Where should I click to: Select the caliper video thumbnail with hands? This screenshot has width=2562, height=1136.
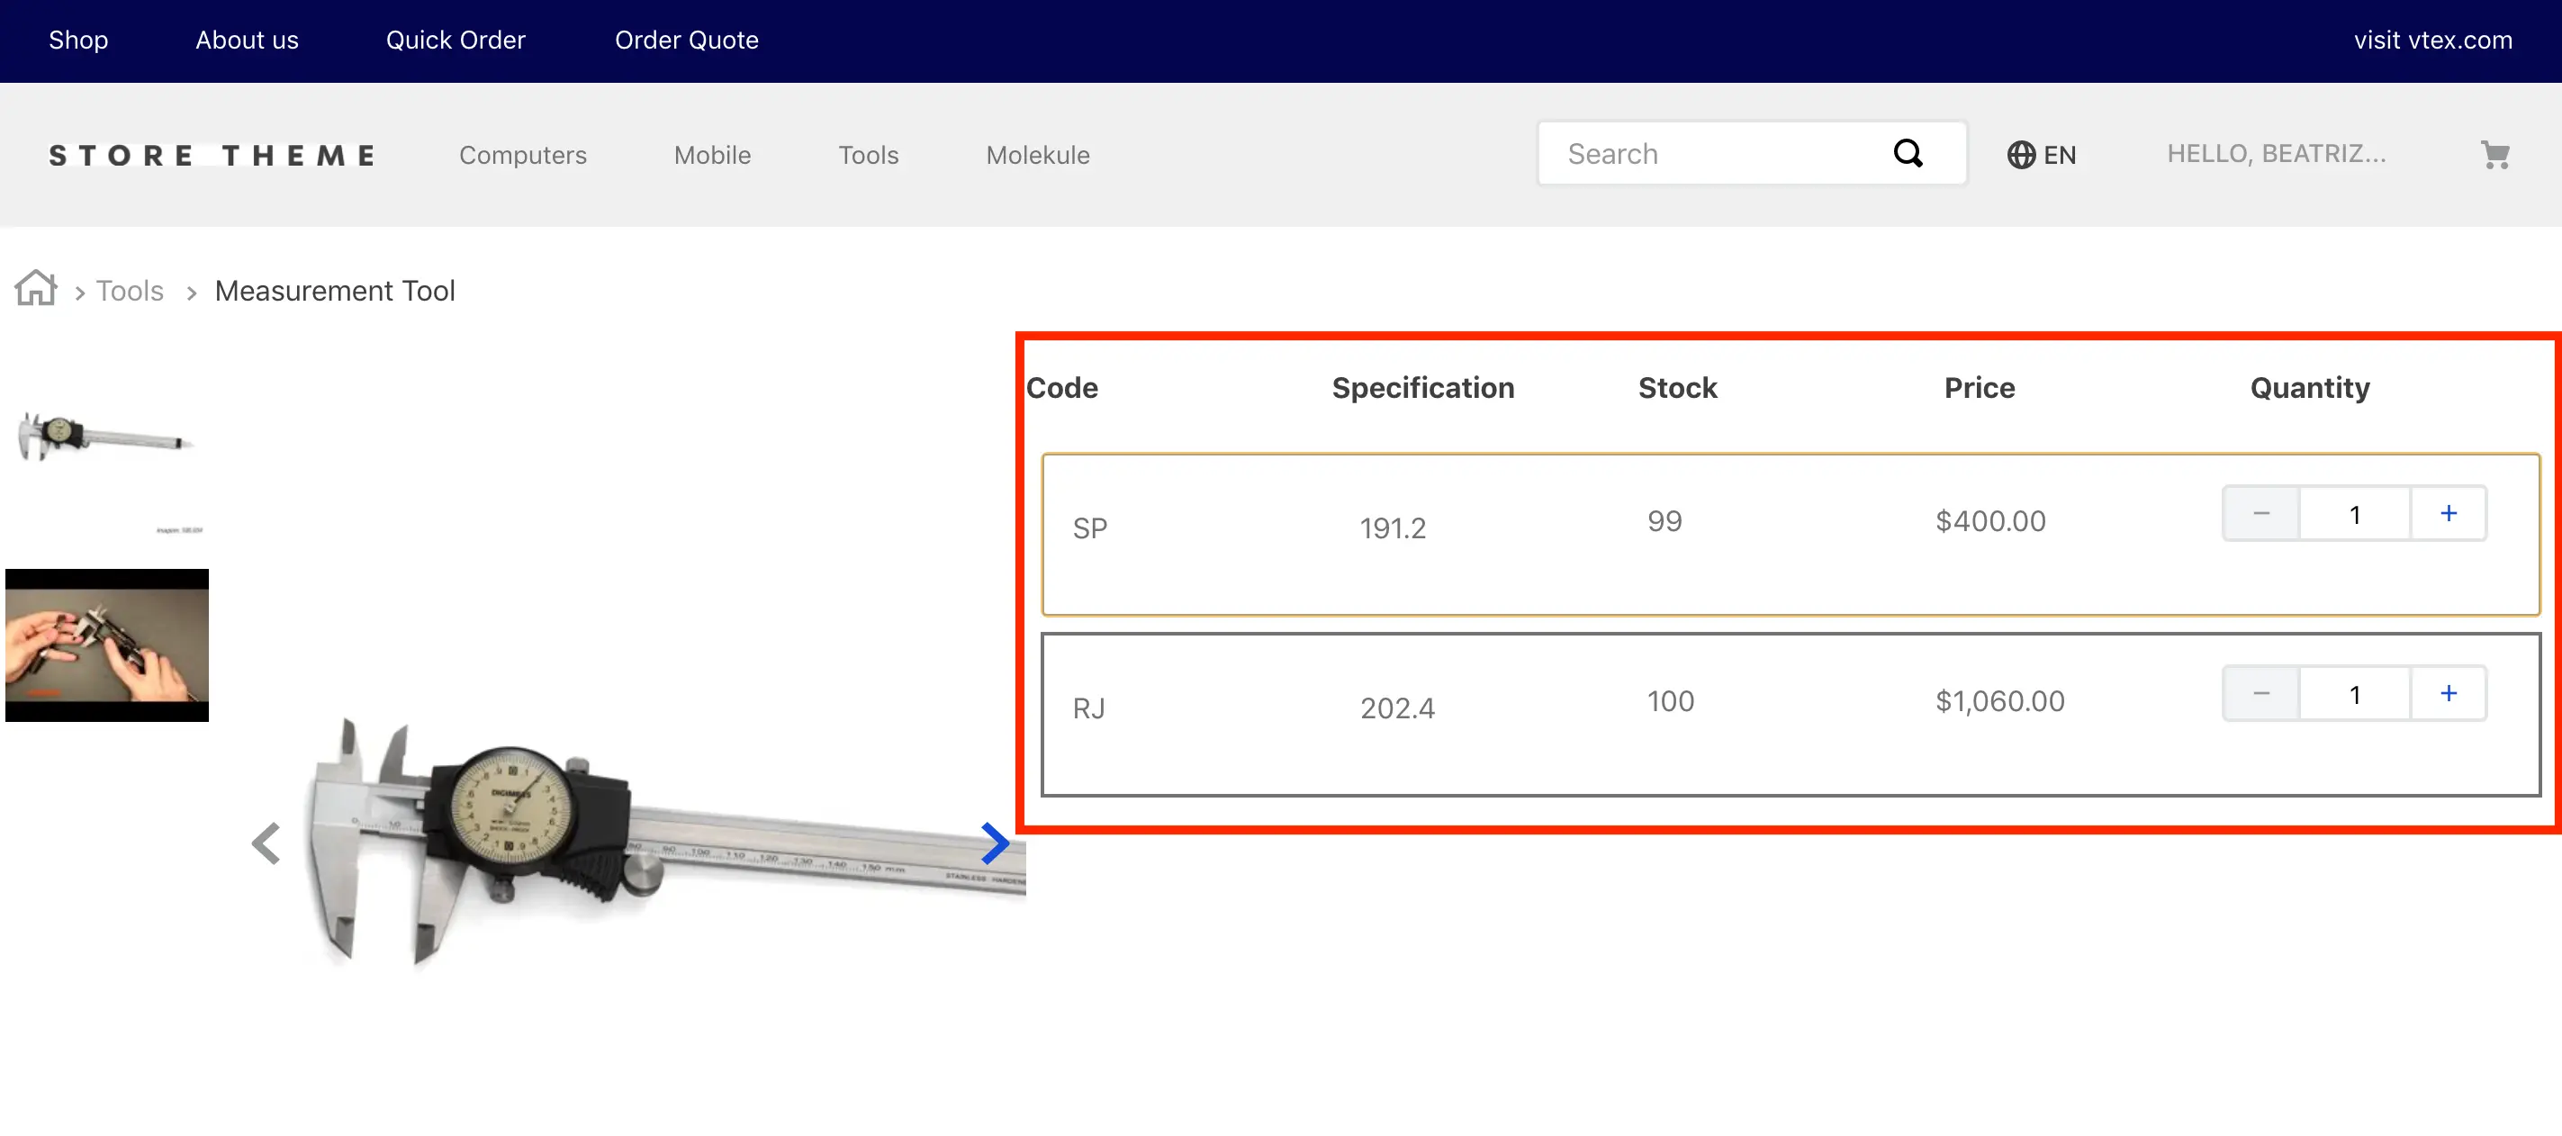pos(107,644)
